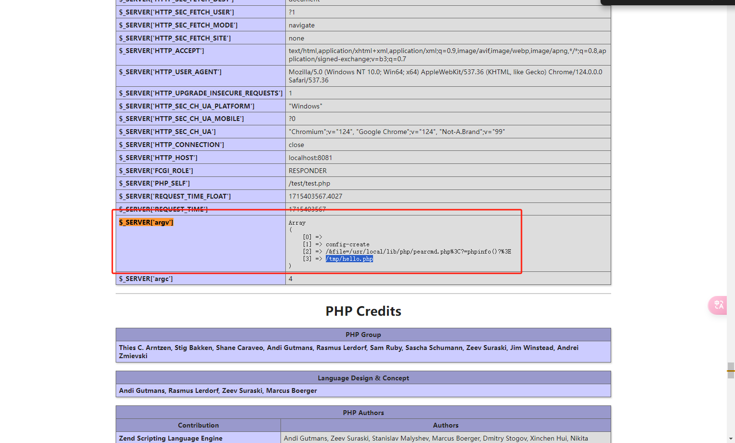Click the scrollbar down arrow
The image size is (735, 443).
click(x=731, y=439)
